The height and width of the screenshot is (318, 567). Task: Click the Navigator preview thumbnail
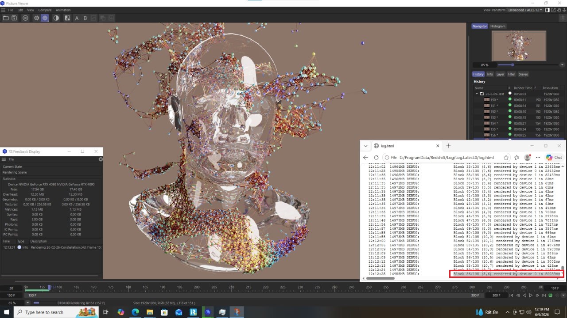click(x=518, y=46)
